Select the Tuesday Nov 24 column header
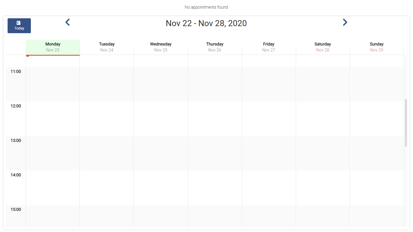413x232 pixels. point(107,47)
